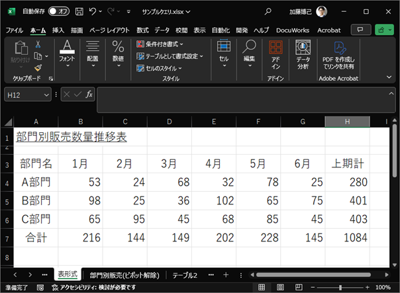
Task: Click the Save disk icon in title bar
Action: coord(79,12)
